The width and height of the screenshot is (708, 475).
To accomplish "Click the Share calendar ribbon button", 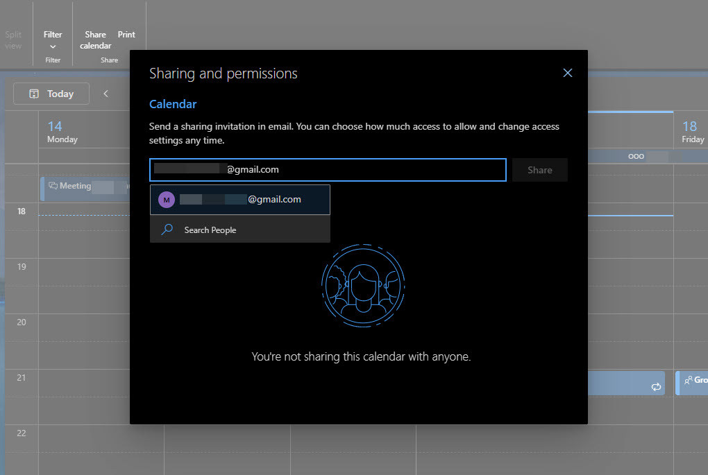I will [95, 40].
